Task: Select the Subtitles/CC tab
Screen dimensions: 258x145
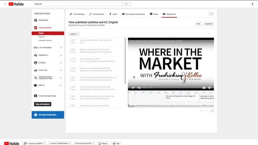Action: 169,14
